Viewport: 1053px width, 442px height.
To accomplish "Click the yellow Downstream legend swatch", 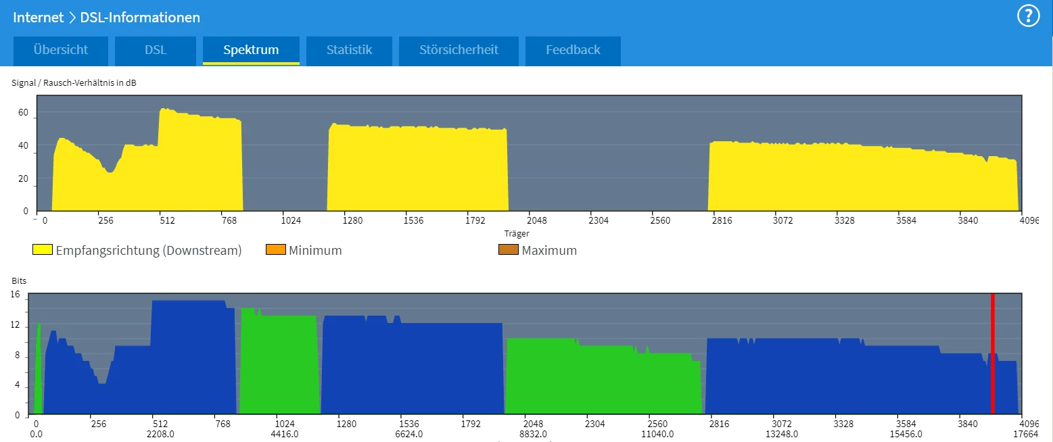I will pyautogui.click(x=43, y=250).
